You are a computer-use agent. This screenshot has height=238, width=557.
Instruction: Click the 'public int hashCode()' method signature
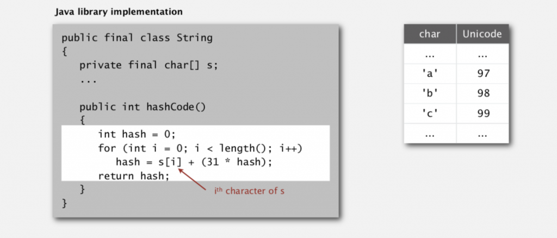point(143,107)
